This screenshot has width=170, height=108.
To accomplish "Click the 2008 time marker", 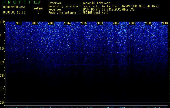I will click(x=132, y=23).
